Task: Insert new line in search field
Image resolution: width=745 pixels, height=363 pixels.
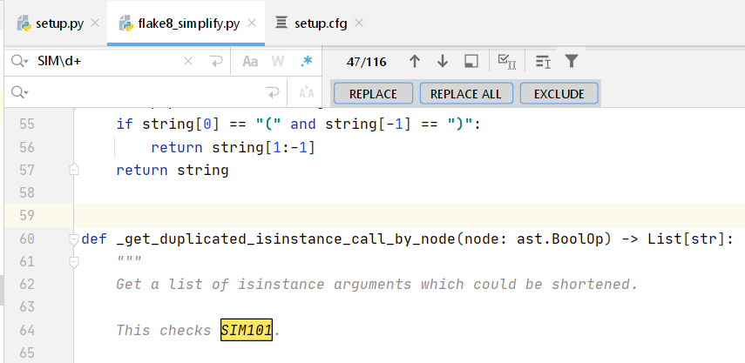Action: (x=216, y=61)
